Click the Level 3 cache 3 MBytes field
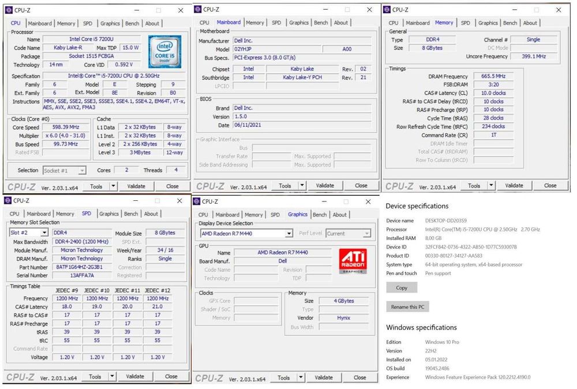 [140, 152]
